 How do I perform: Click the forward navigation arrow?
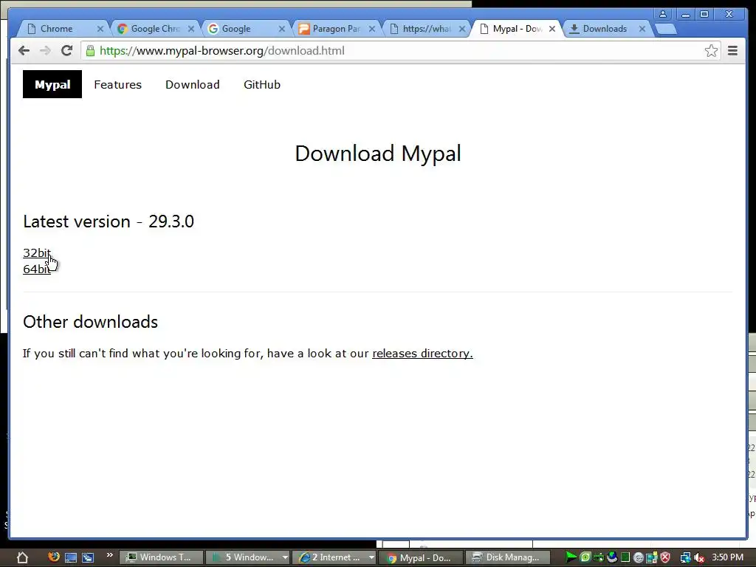tap(45, 51)
